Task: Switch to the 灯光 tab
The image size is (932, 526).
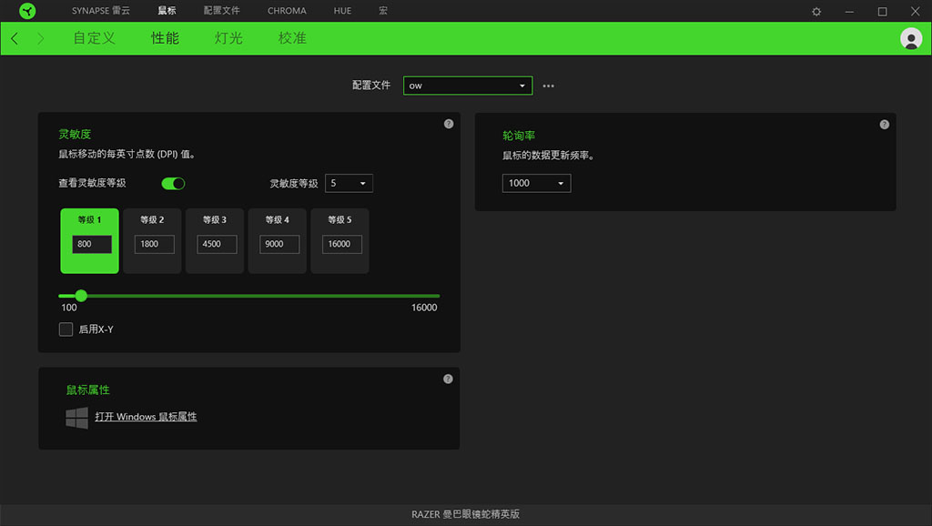Action: 228,38
